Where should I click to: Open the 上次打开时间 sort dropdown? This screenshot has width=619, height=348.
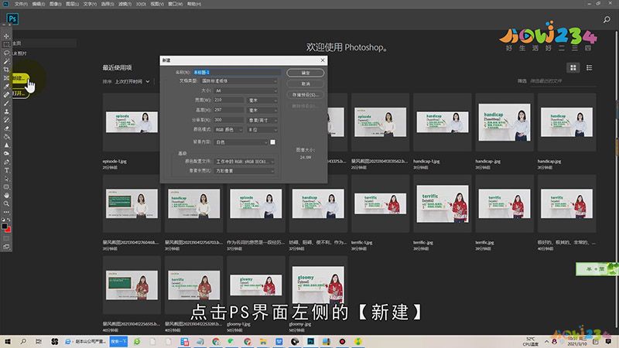[x=132, y=82]
